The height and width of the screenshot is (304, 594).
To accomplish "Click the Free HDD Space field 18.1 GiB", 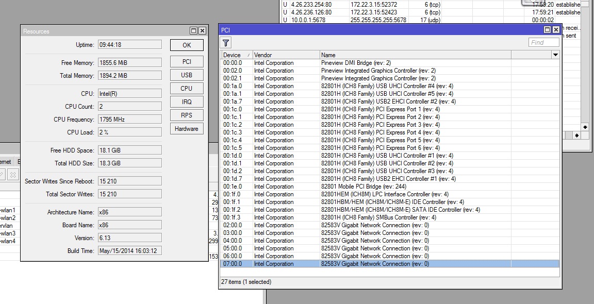I will (x=130, y=150).
